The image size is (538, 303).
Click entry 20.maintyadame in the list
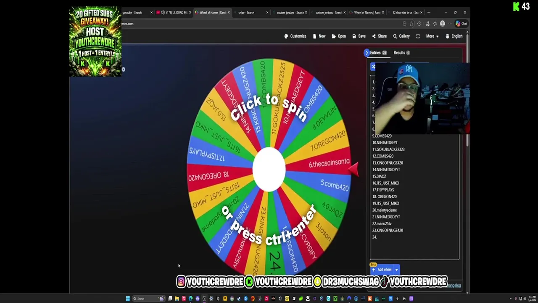tap(384, 210)
